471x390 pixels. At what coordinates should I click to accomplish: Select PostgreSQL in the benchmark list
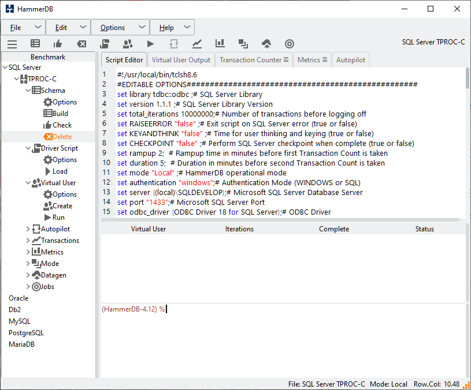pyautogui.click(x=26, y=333)
